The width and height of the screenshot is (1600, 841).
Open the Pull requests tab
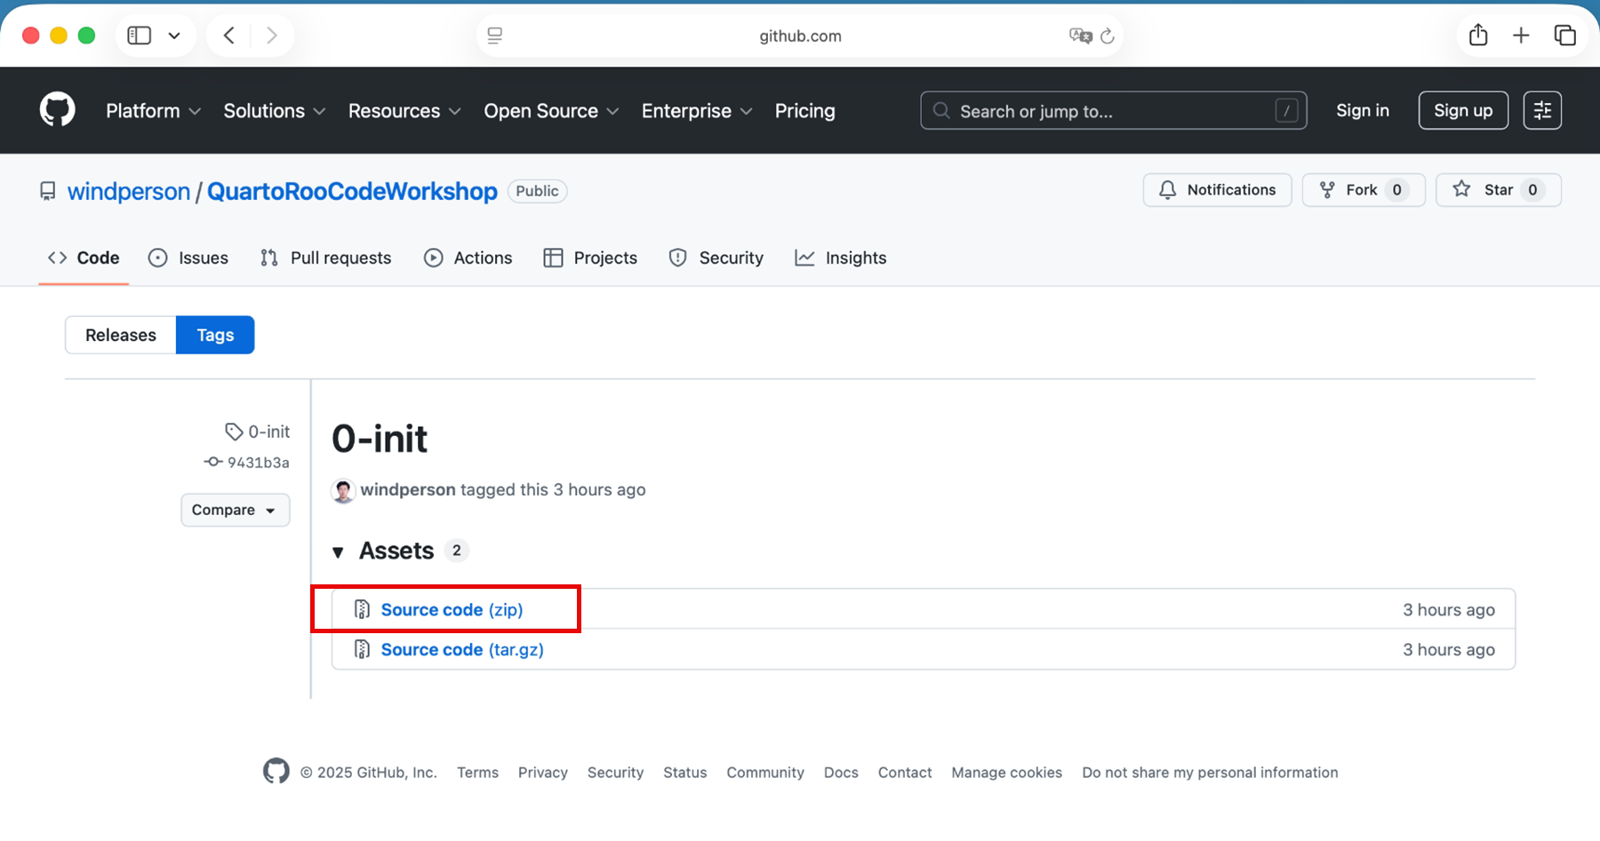tap(326, 258)
